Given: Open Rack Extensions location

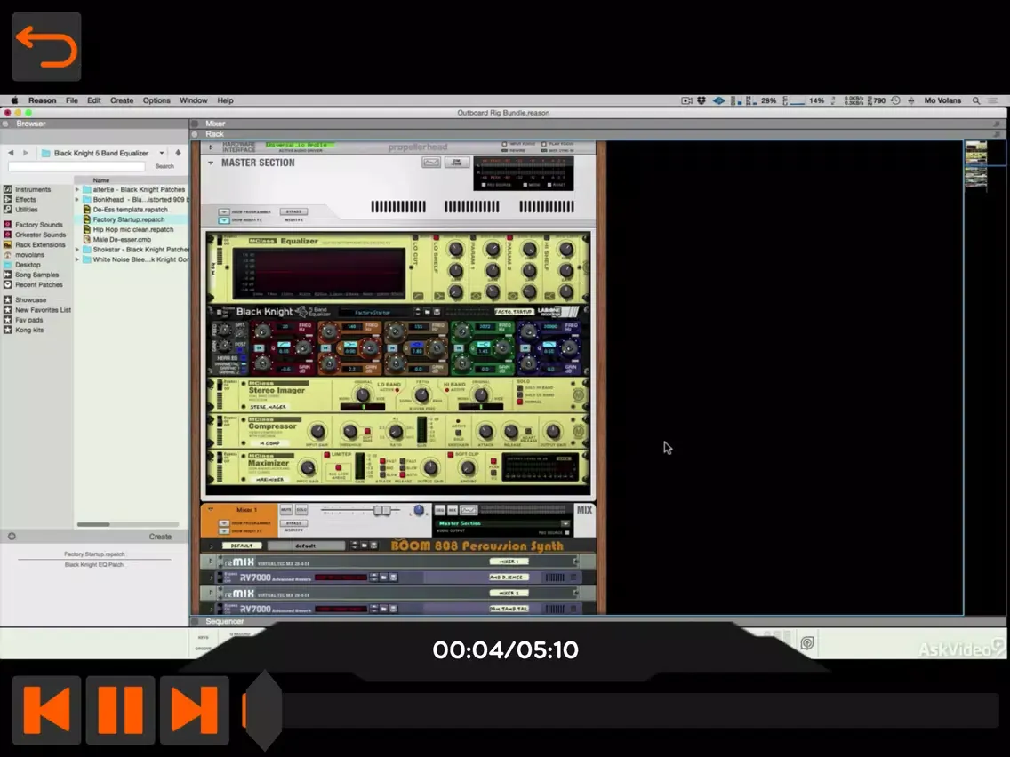Looking at the screenshot, I should (x=40, y=244).
